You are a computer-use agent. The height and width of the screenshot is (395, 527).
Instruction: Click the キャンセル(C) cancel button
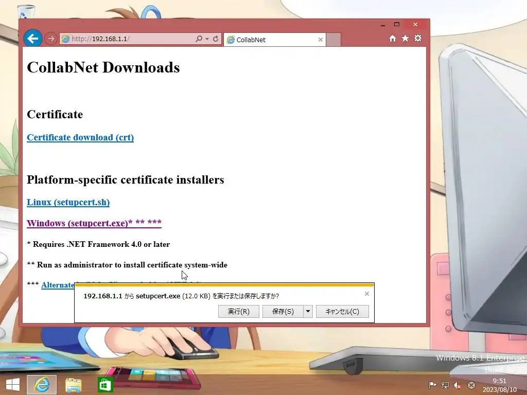pyautogui.click(x=342, y=311)
